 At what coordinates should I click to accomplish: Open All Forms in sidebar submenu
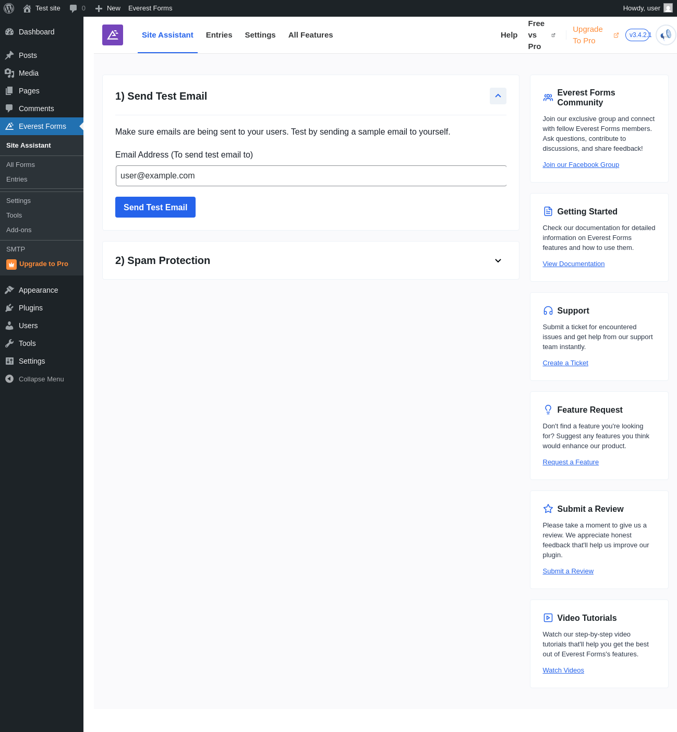[21, 165]
